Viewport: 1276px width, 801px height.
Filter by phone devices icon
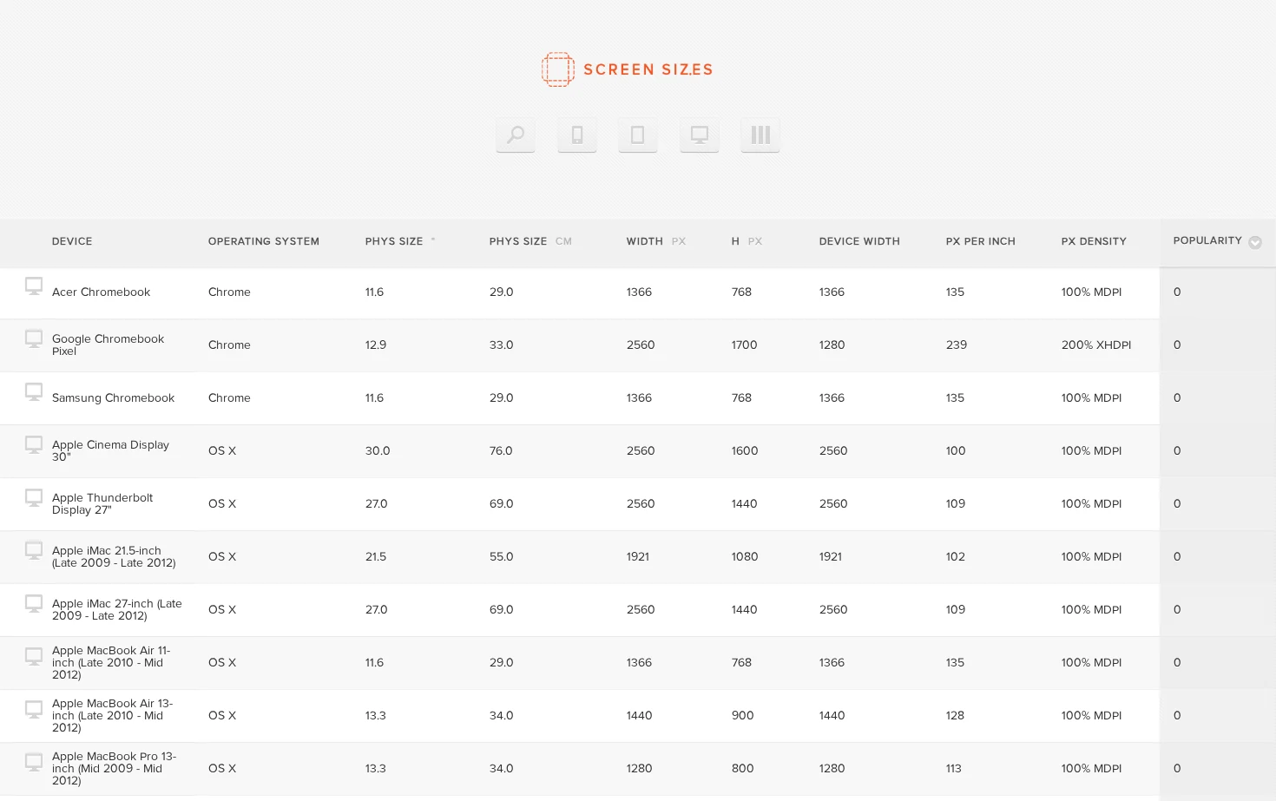(x=577, y=135)
